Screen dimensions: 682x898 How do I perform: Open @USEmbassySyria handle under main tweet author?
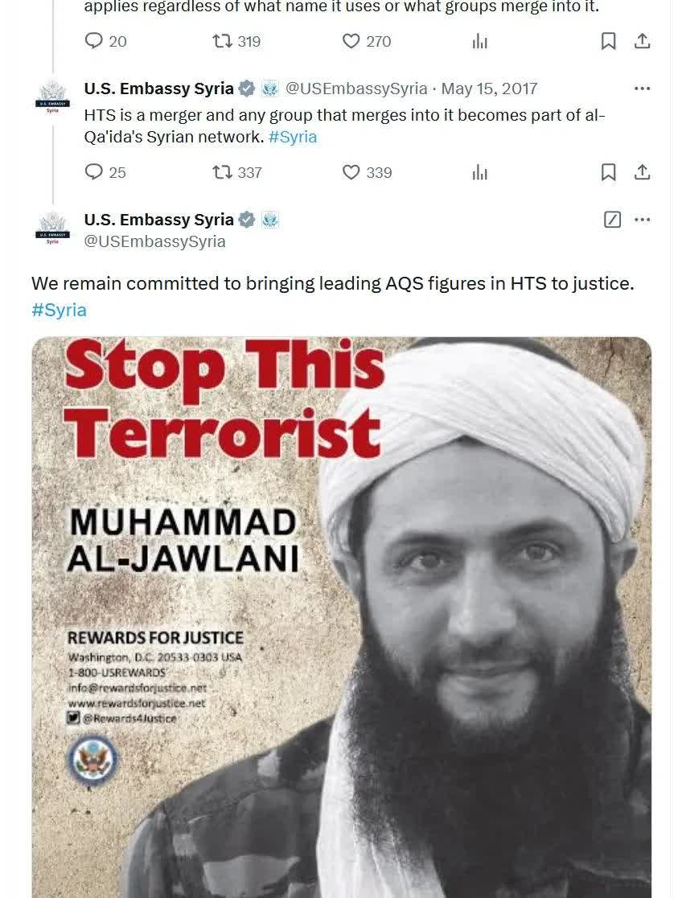[x=154, y=241]
